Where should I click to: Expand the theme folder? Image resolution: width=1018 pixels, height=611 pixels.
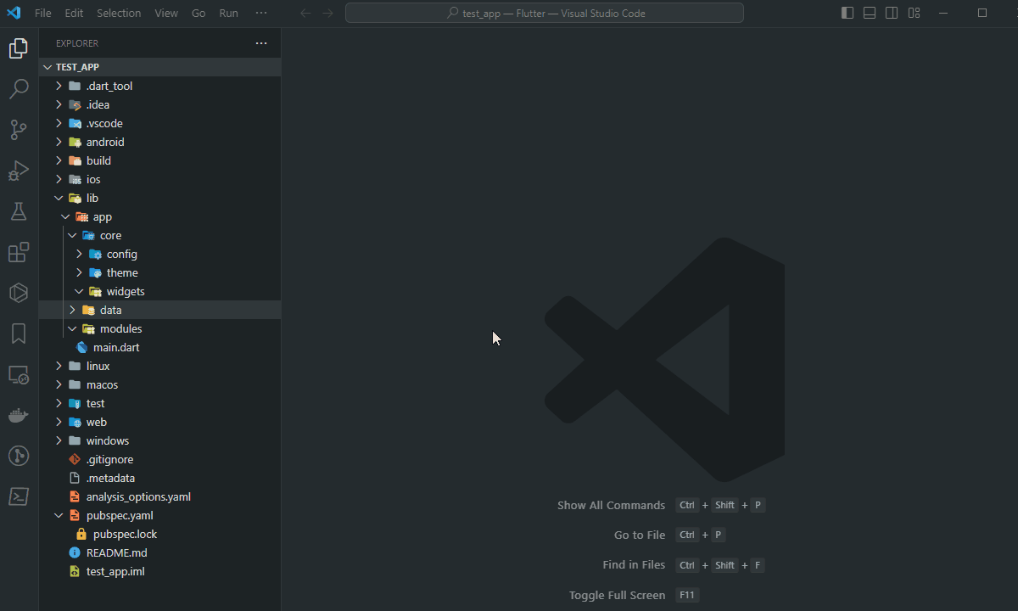[79, 272]
